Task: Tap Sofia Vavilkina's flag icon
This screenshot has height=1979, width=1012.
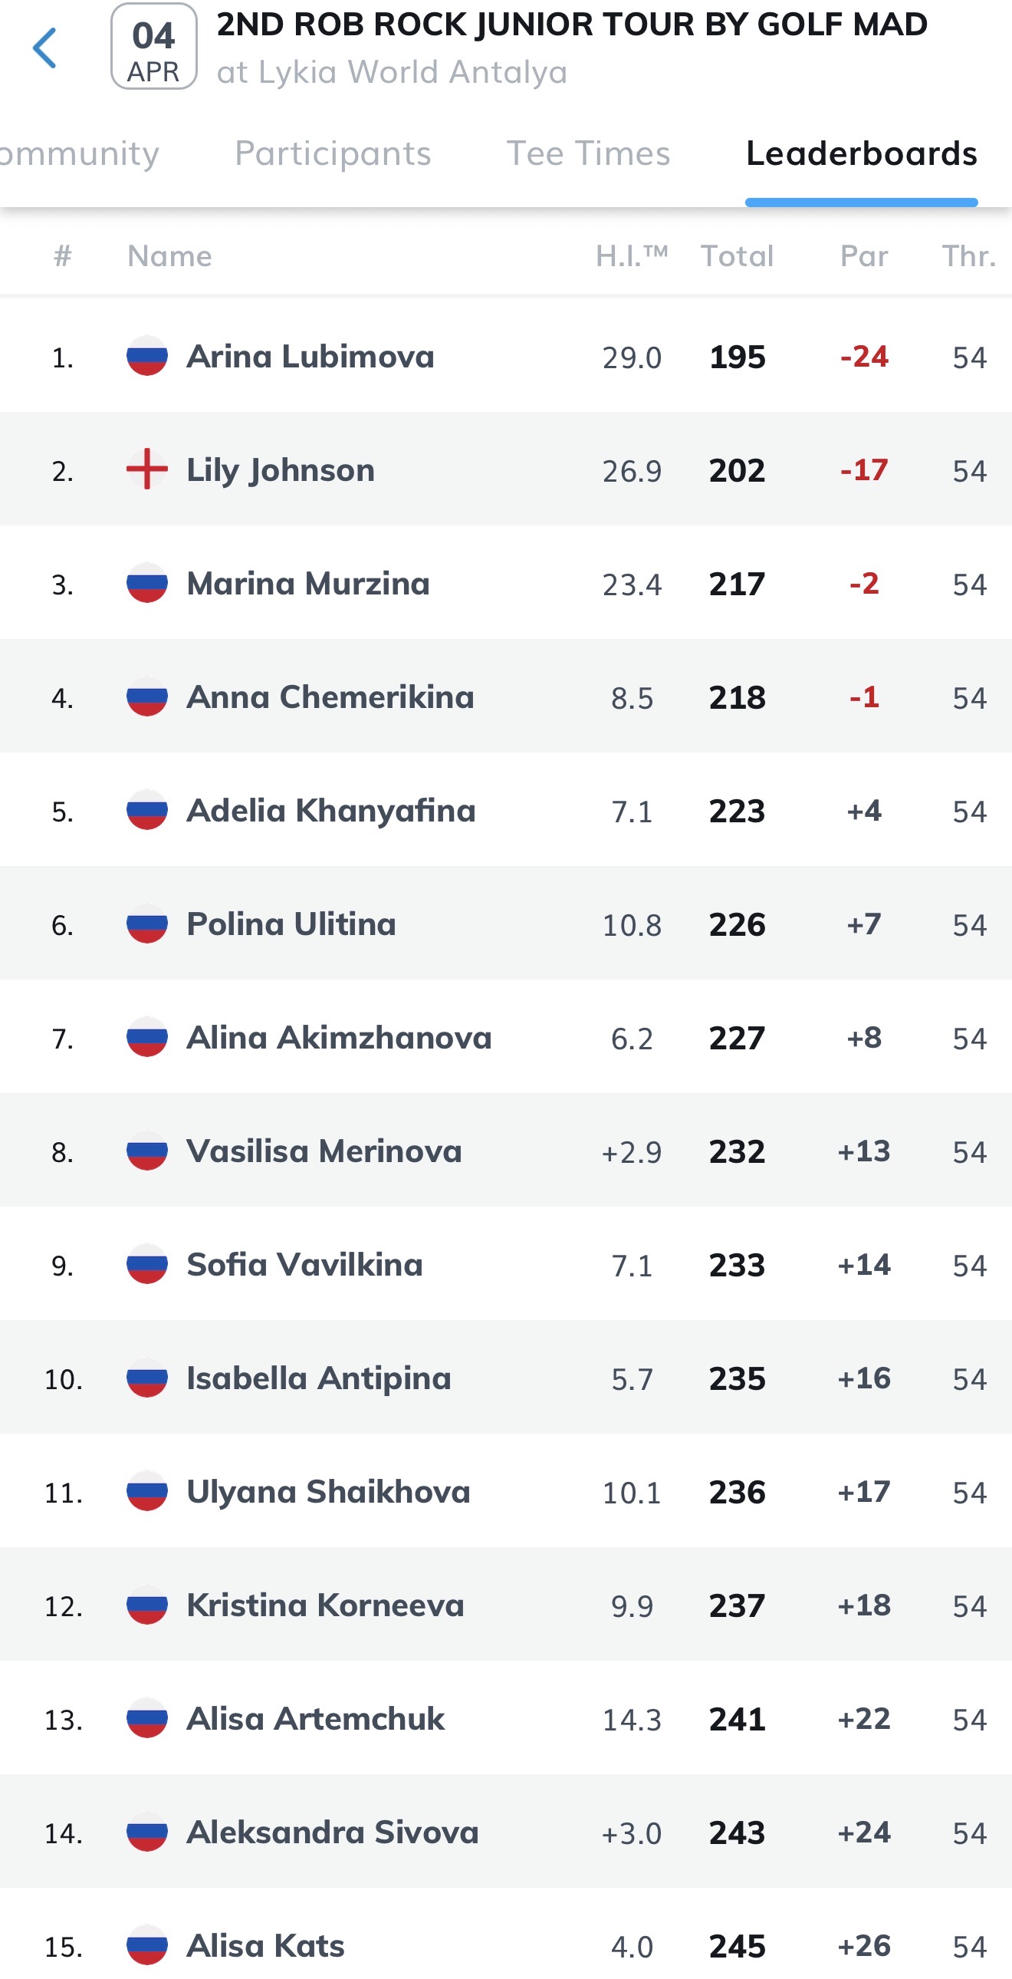Action: [146, 1265]
